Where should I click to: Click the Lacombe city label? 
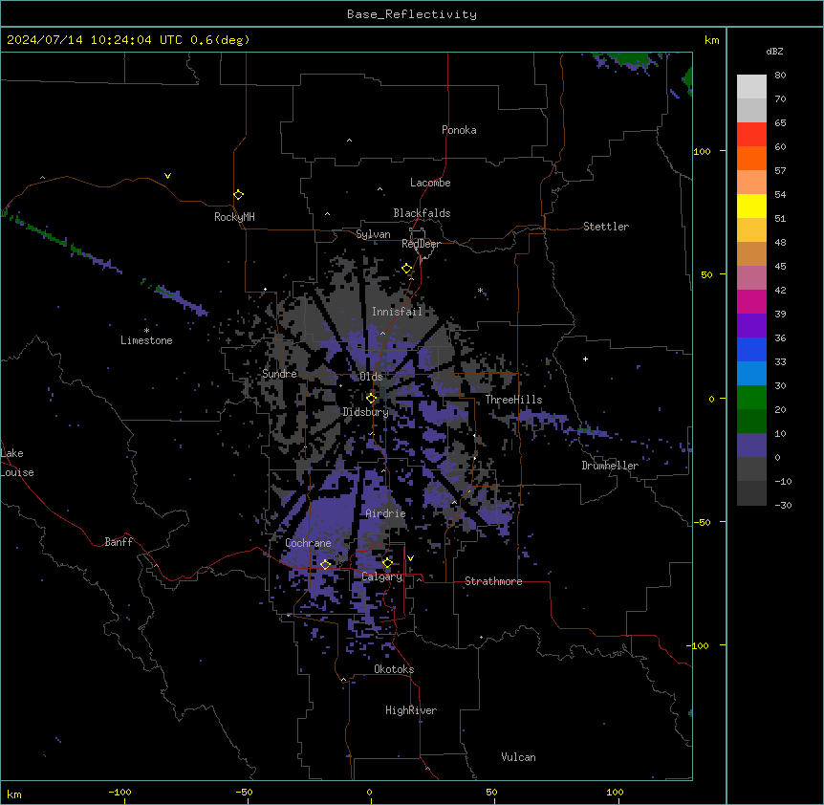click(x=430, y=183)
